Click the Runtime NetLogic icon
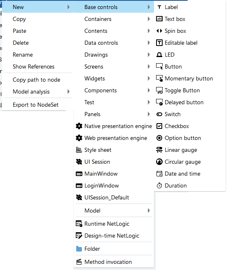Screen dimensions: 229x270 pos(79,224)
